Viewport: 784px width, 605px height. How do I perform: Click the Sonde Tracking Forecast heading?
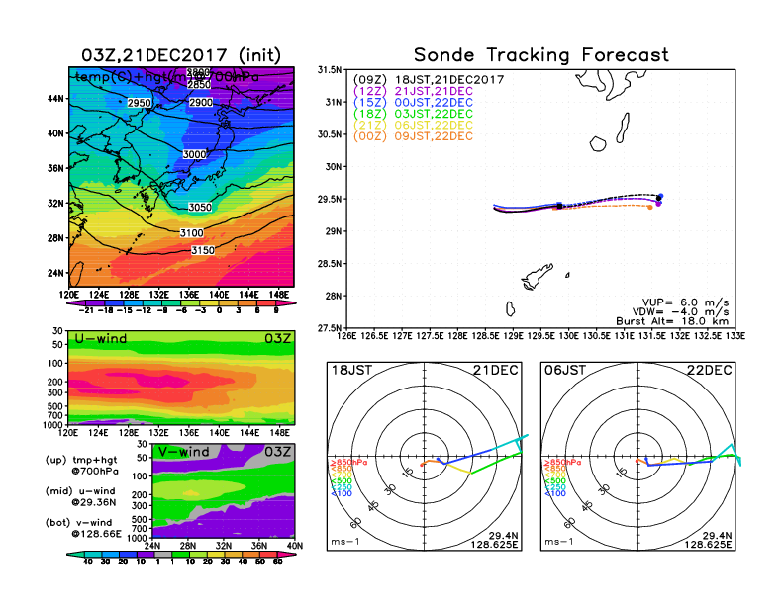click(x=540, y=55)
